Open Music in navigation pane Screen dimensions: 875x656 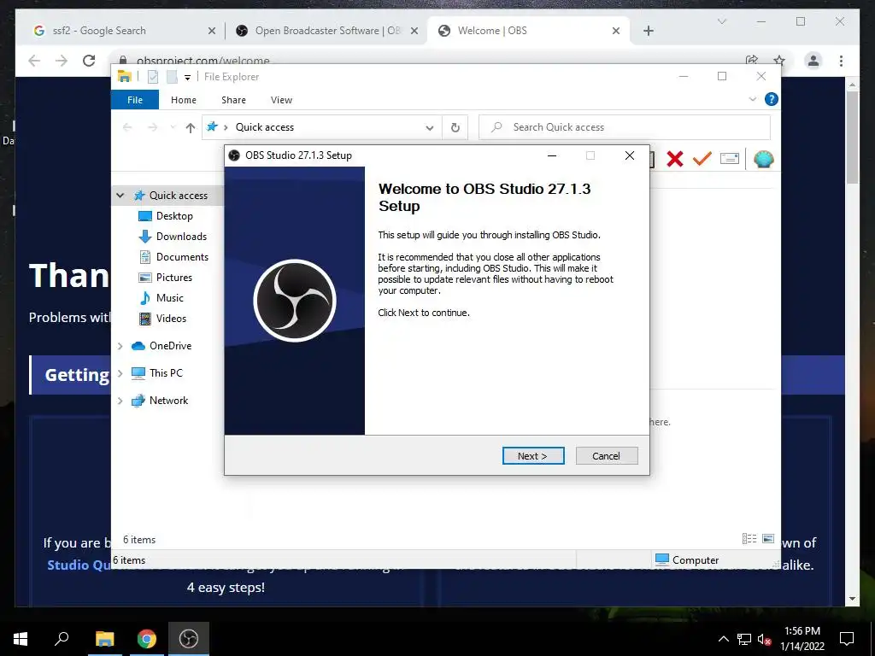[x=170, y=298]
